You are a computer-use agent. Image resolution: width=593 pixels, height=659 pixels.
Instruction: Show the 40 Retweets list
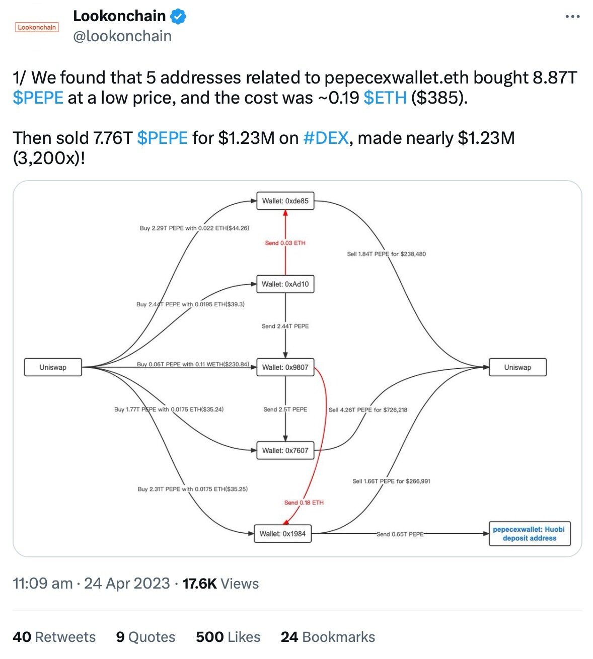click(54, 637)
